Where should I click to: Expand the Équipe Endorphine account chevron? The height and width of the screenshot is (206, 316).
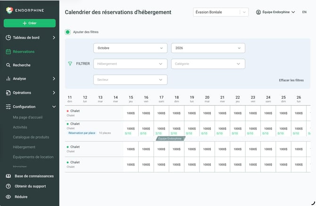point(293,12)
